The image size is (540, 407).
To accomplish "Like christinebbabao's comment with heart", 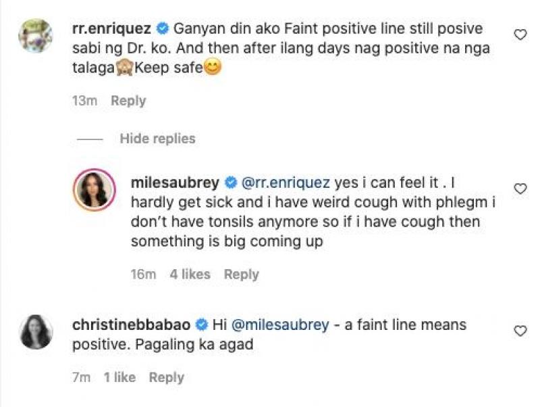I will (520, 331).
